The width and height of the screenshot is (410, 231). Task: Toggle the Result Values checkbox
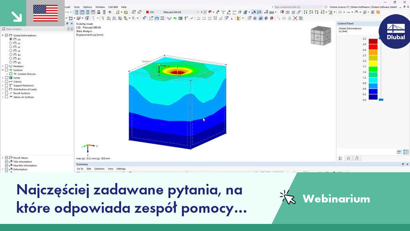tap(6, 158)
